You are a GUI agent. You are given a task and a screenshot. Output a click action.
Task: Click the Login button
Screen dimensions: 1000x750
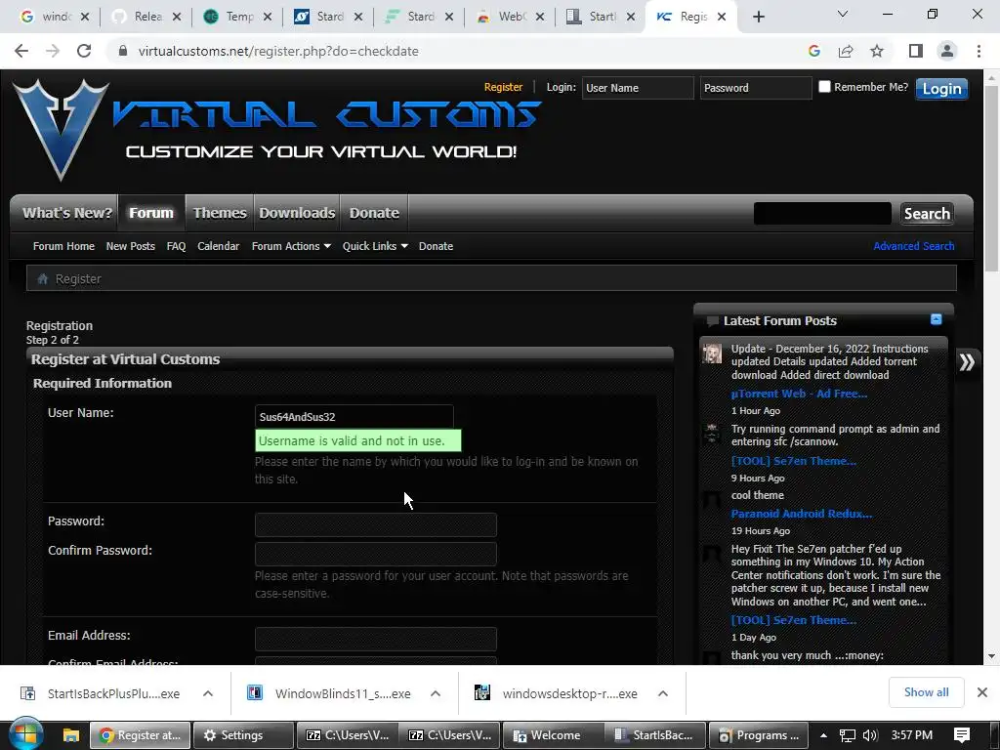click(941, 89)
